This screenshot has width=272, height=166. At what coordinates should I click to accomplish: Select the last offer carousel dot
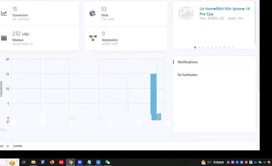click(x=233, y=47)
